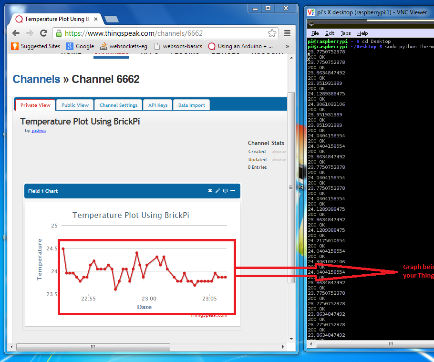Reload the ThingSpeak page
The image size is (434, 362).
[43, 33]
